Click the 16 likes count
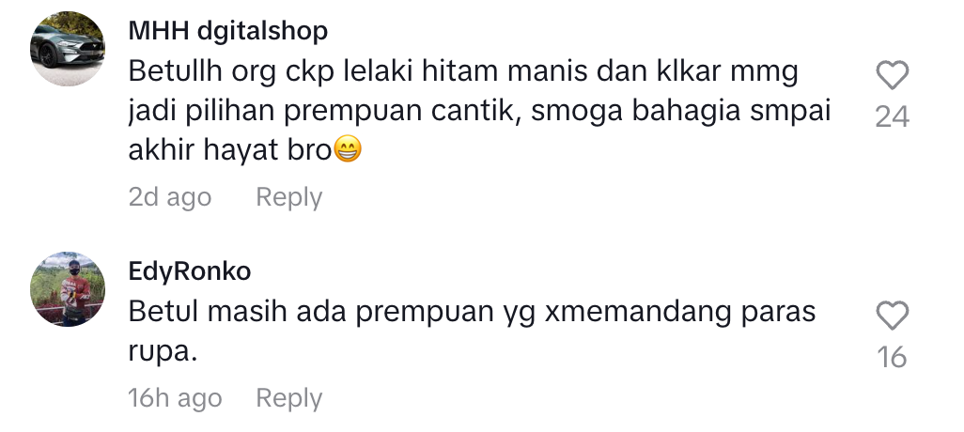964x432 pixels. [x=892, y=357]
